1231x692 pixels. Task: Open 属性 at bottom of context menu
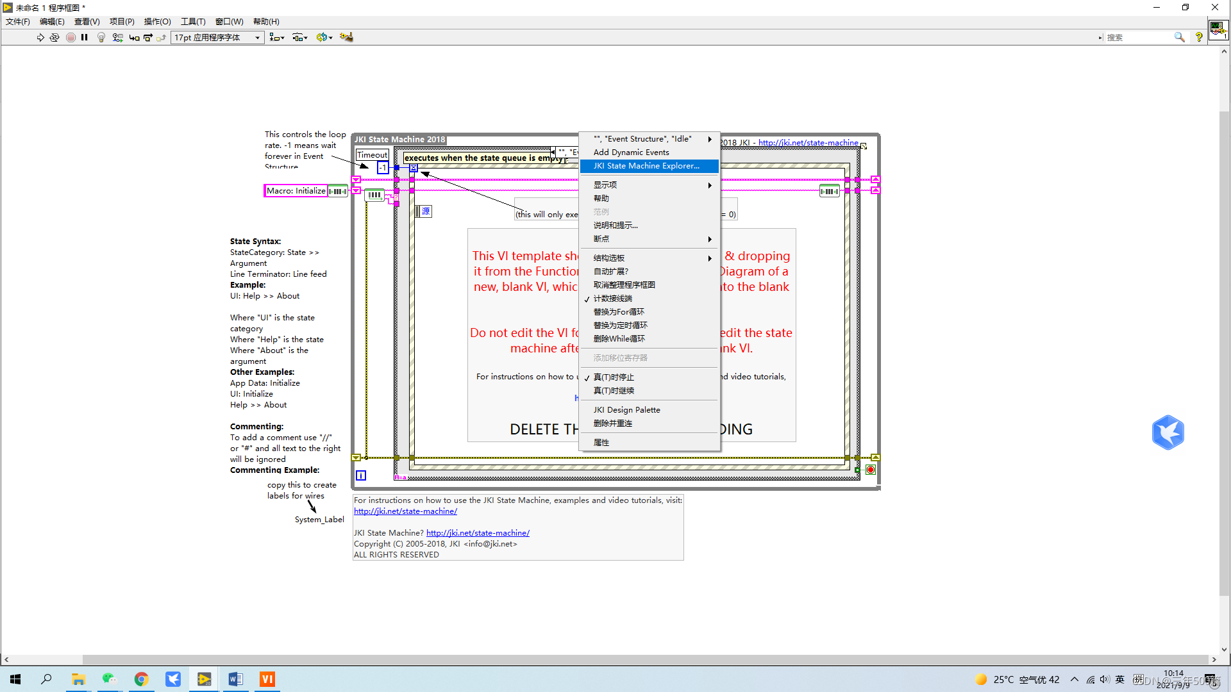pos(649,442)
